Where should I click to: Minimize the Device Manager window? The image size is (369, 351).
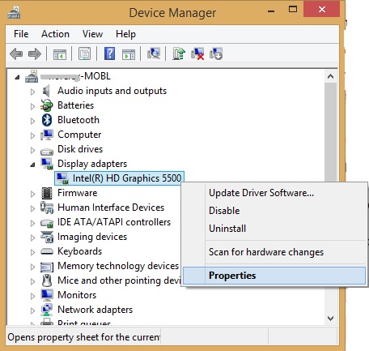pyautogui.click(x=271, y=11)
